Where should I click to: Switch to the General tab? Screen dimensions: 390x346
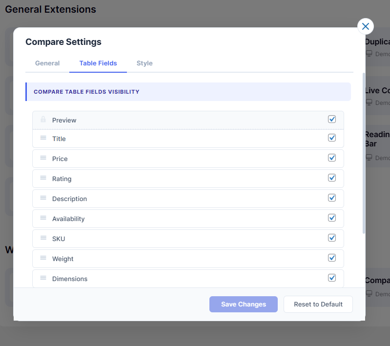tap(47, 63)
